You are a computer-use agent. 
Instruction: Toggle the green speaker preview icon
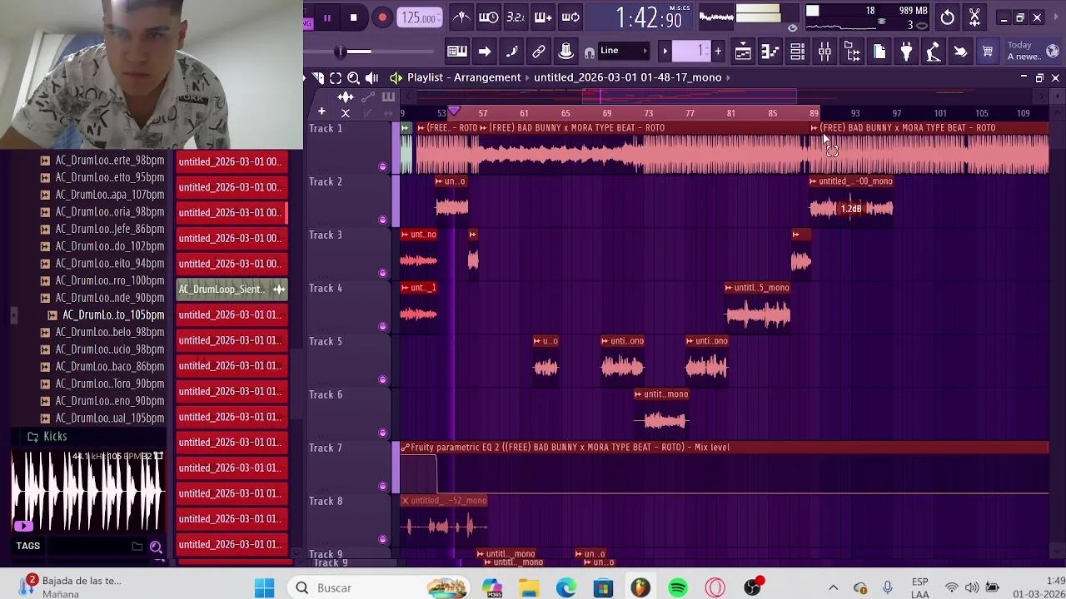(x=396, y=77)
